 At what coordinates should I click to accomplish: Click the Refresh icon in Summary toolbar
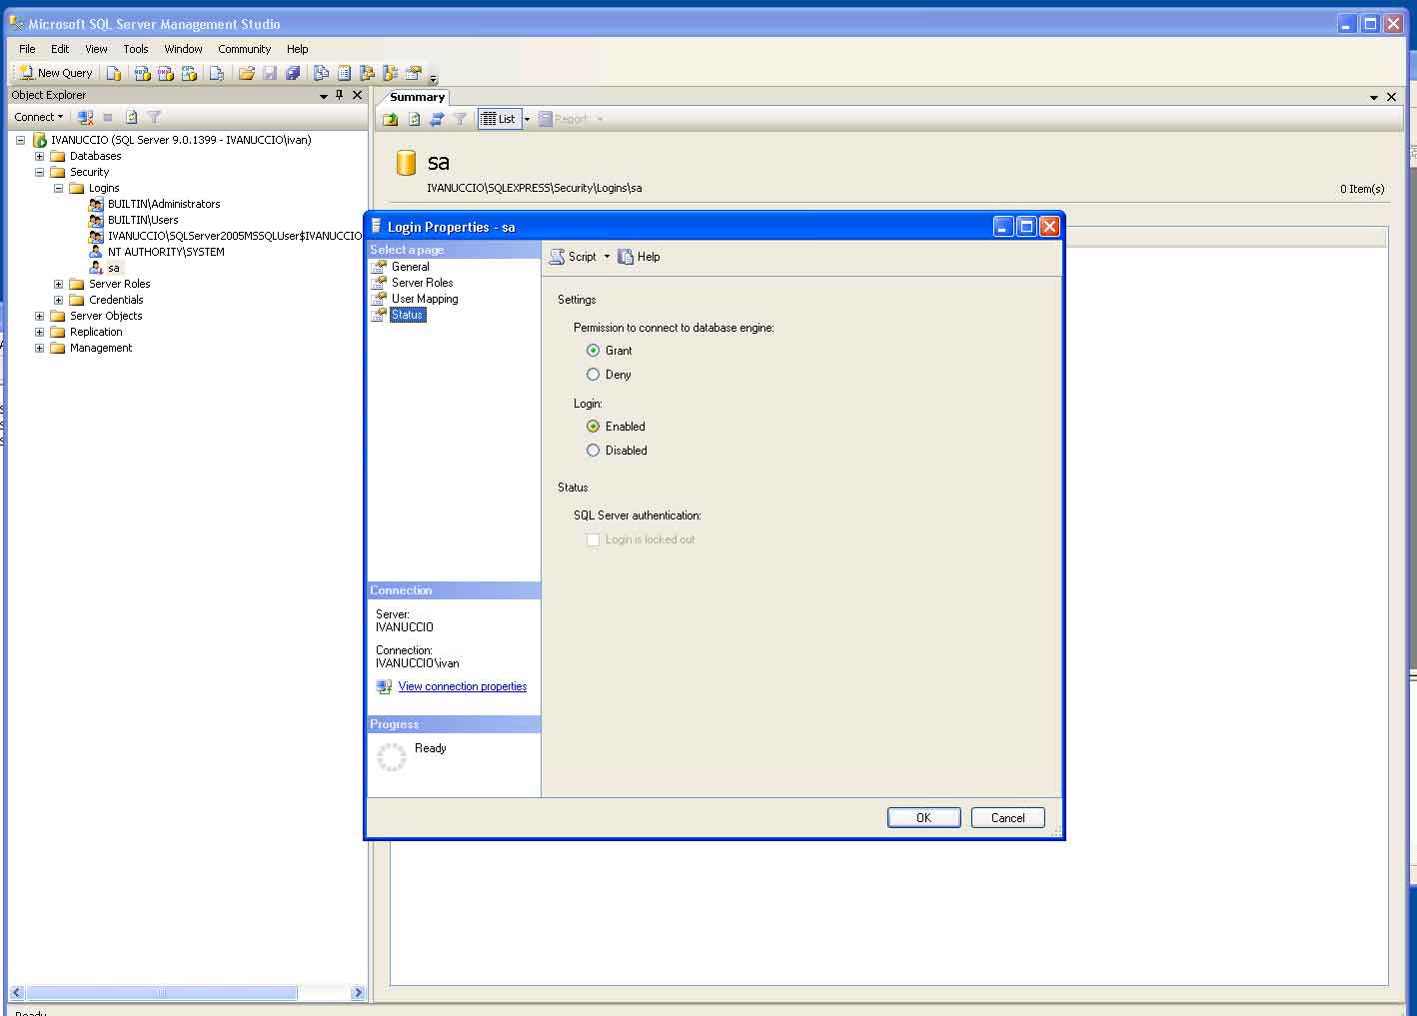414,119
